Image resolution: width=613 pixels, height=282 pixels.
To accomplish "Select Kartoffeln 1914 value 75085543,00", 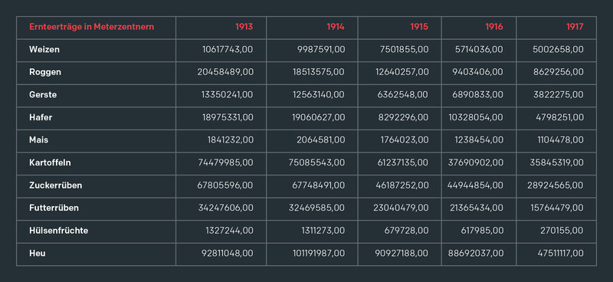I will point(319,162).
